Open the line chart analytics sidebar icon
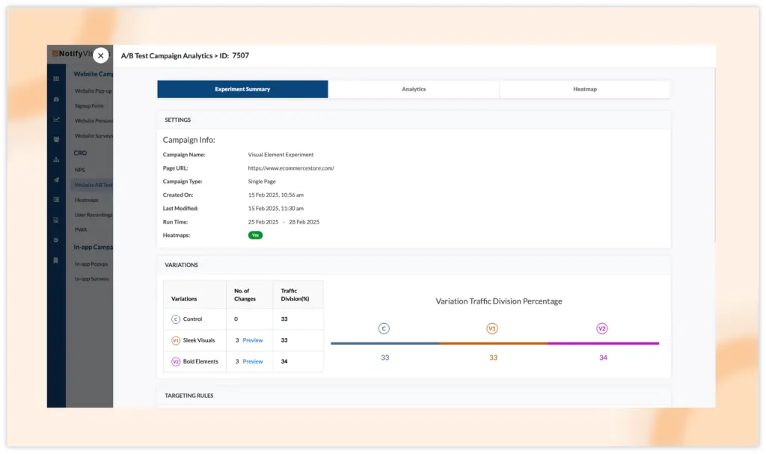766x454 pixels. click(x=56, y=119)
